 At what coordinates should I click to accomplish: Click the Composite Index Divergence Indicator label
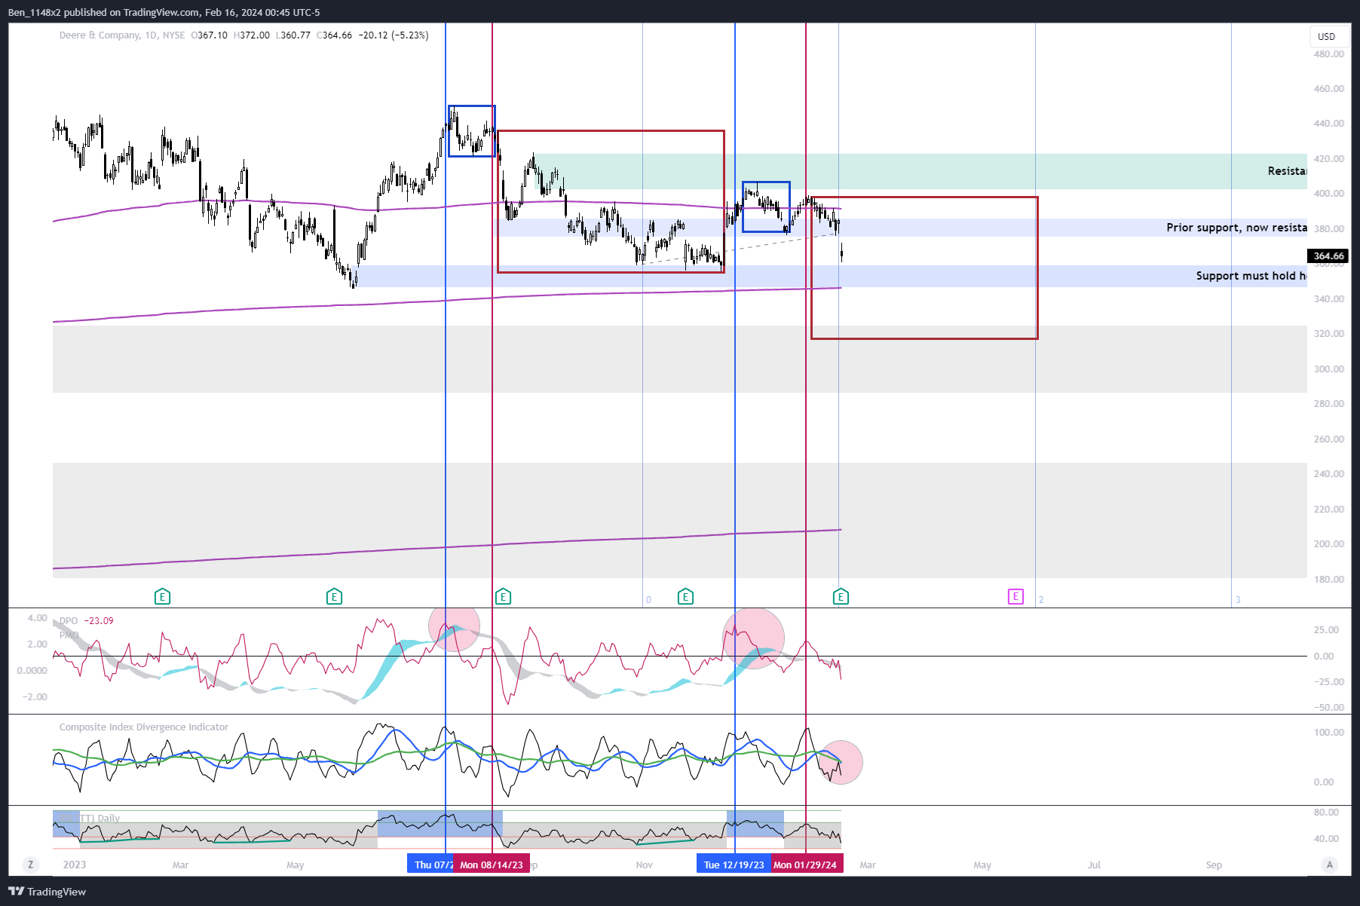pyautogui.click(x=144, y=727)
